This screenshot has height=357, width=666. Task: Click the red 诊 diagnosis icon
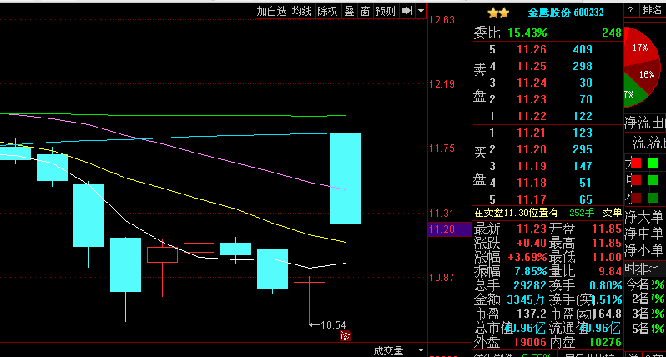coord(345,335)
